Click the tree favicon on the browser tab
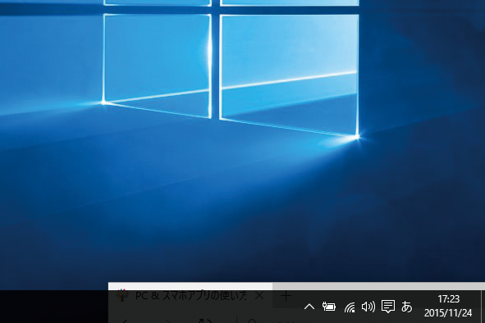The image size is (485, 323). [122, 295]
